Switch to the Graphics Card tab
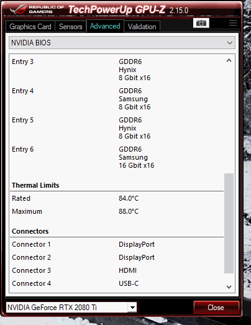The image size is (251, 325). (x=30, y=27)
